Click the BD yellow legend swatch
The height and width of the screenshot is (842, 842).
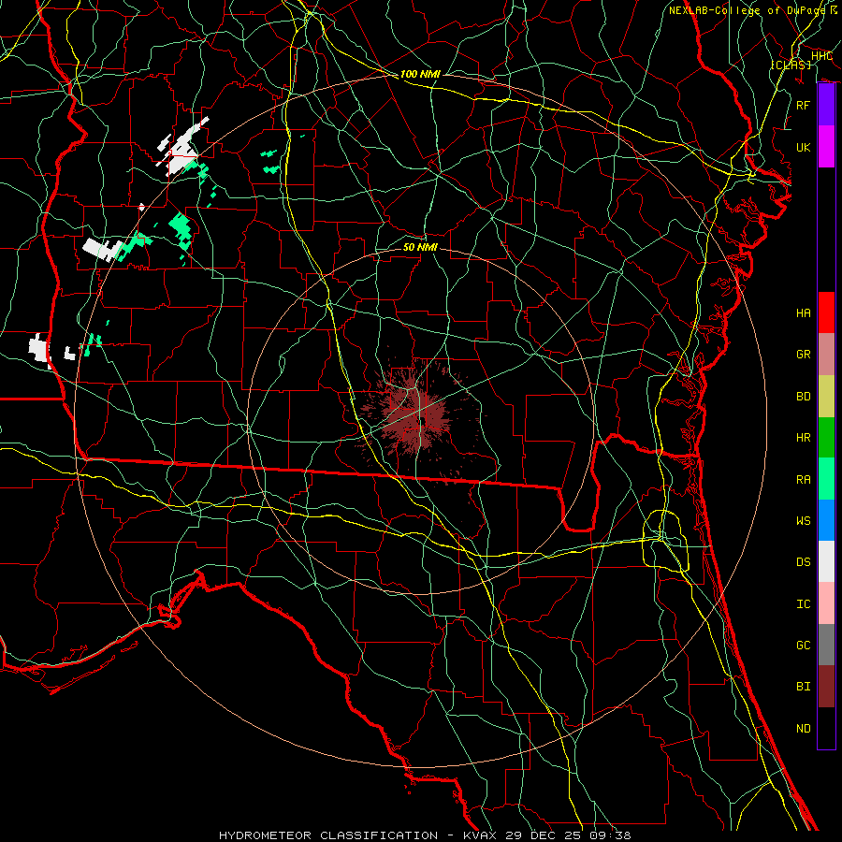pyautogui.click(x=826, y=397)
